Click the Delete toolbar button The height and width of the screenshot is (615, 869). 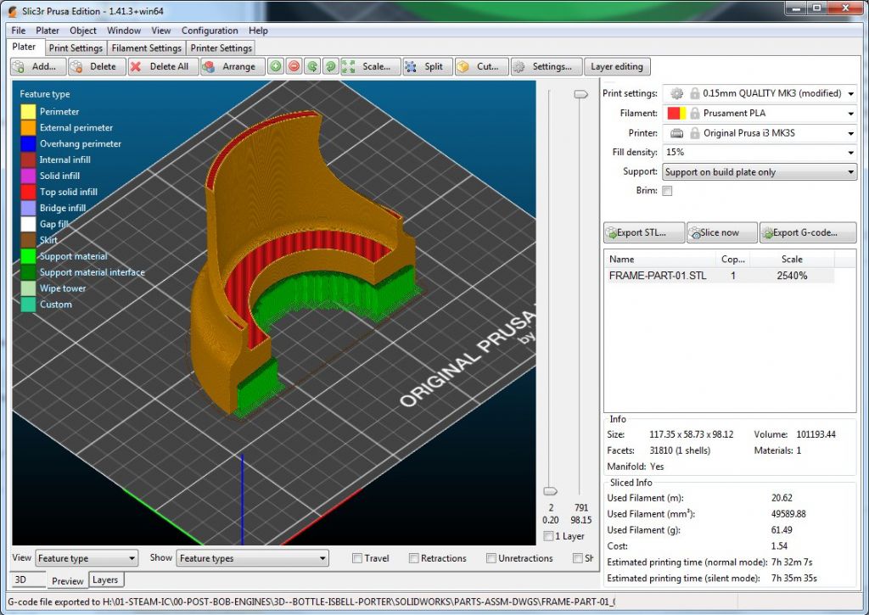[97, 66]
